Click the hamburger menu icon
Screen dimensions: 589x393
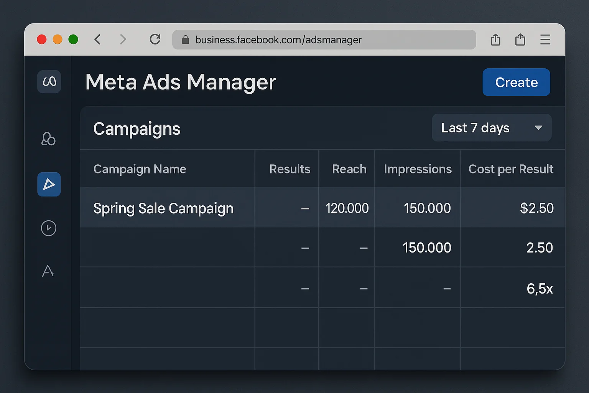pos(545,40)
